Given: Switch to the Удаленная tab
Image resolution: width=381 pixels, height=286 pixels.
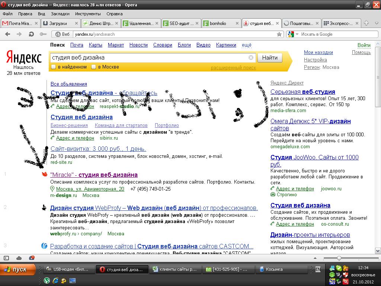Looking at the screenshot, I should coord(141,23).
